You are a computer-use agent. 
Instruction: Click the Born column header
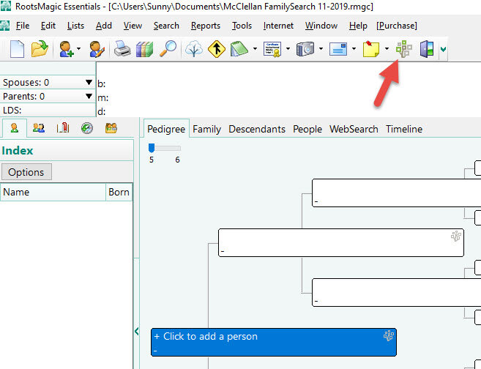[x=119, y=192]
